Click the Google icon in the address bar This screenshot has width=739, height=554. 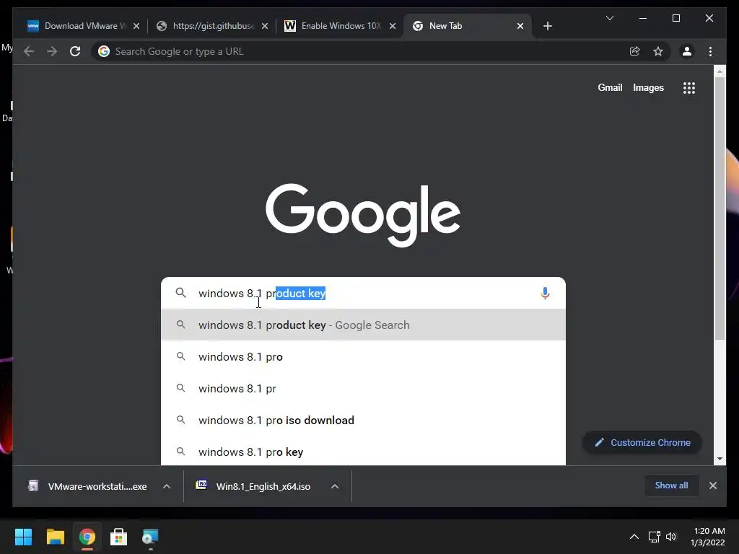pyautogui.click(x=104, y=51)
